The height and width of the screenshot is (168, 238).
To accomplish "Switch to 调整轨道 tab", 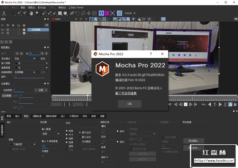I will pyautogui.click(x=37, y=116).
